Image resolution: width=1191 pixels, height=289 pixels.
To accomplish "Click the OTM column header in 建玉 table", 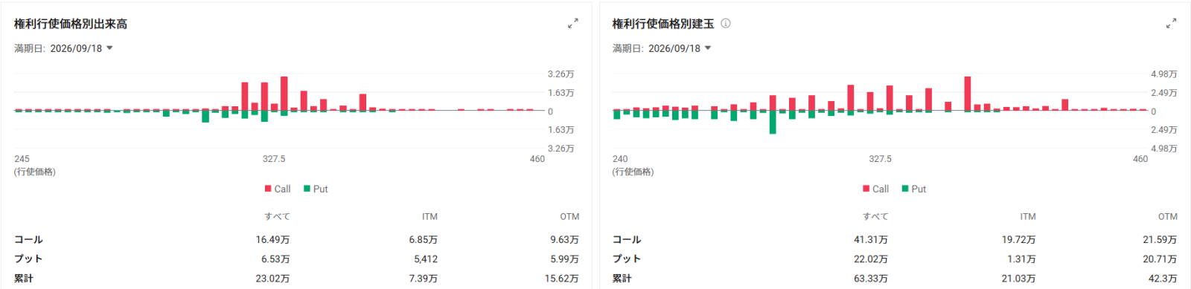I will coord(1168,216).
